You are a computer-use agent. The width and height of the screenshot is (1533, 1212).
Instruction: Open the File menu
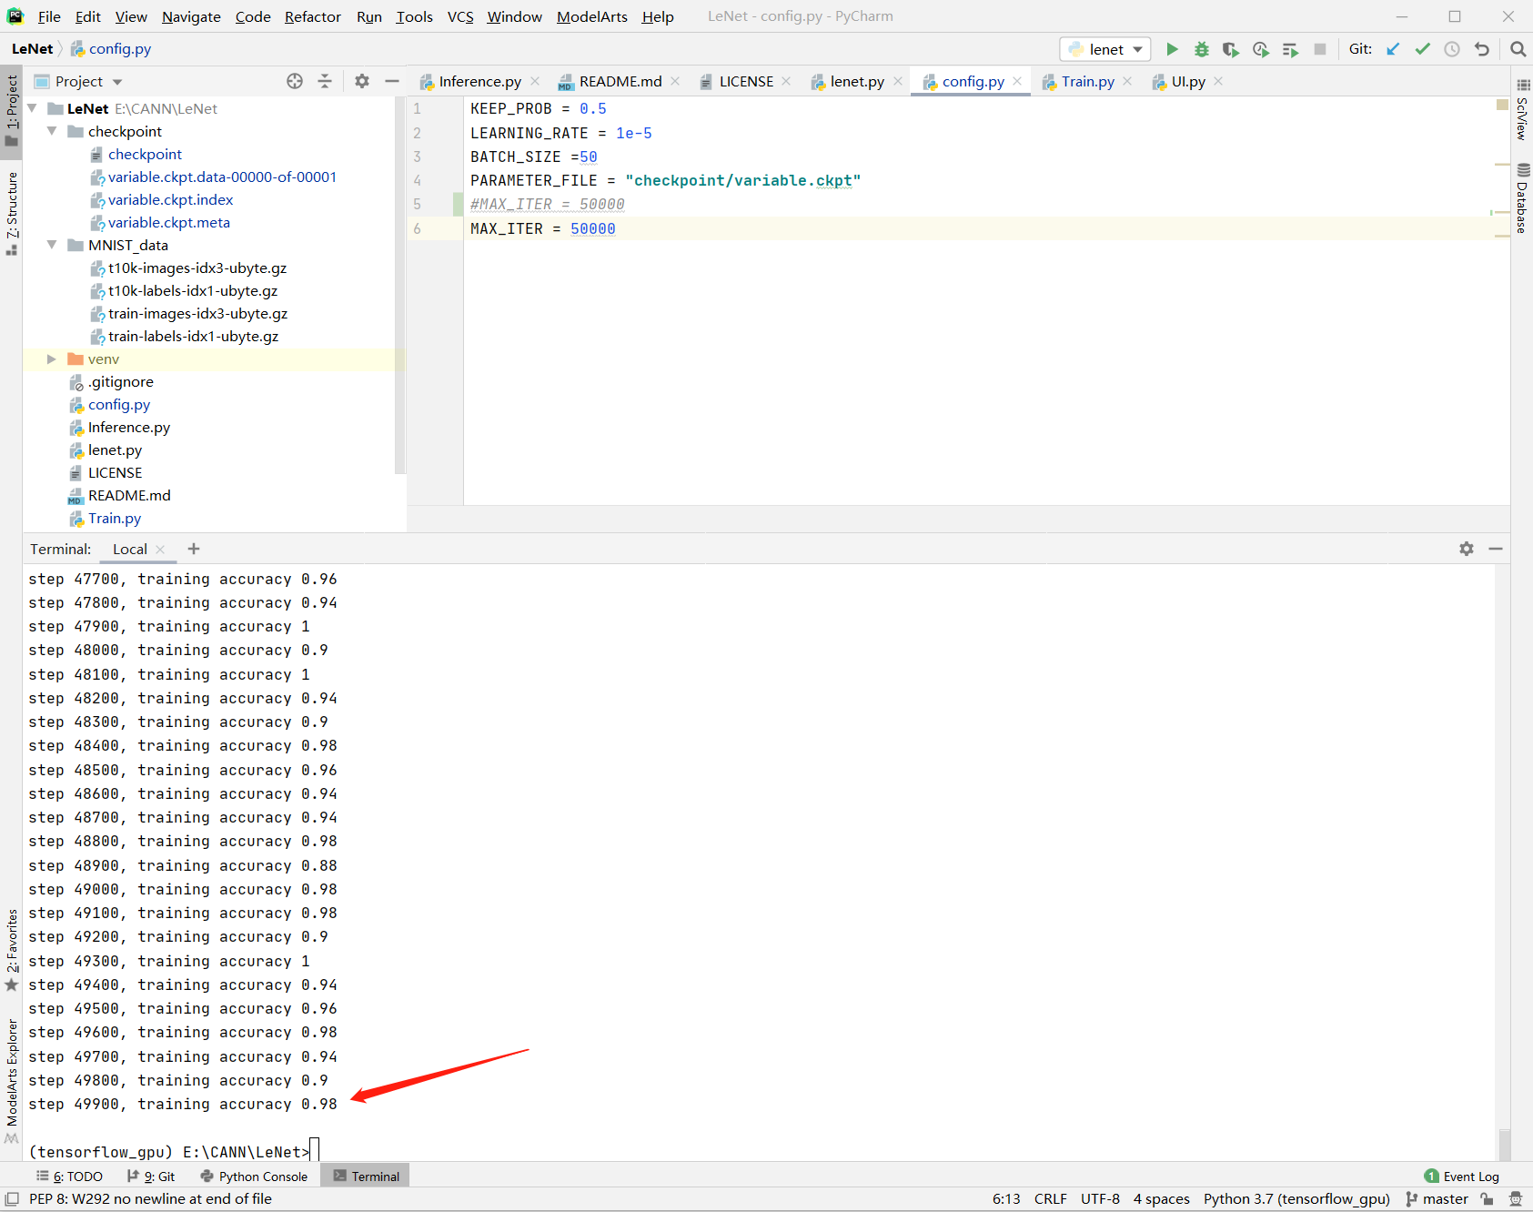coord(49,16)
